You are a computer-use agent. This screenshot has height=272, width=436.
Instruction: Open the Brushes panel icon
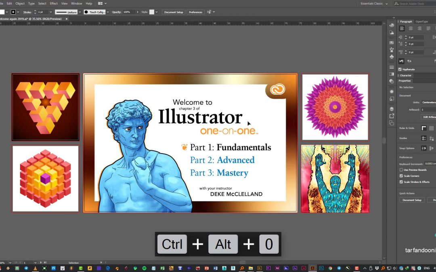[392, 50]
